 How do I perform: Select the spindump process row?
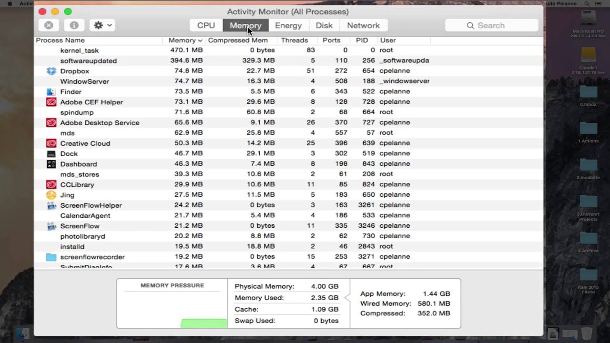coord(289,112)
